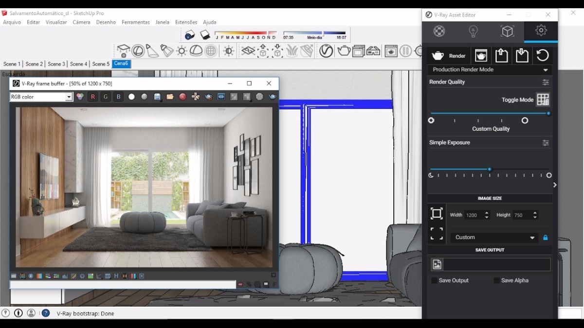
Task: Enable the Save Output checkbox
Action: coord(434,280)
